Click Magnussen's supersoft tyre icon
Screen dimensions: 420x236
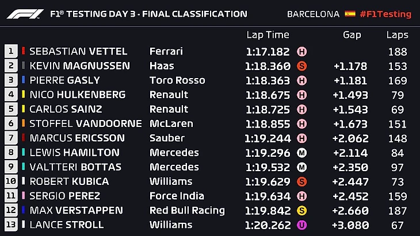point(301,66)
